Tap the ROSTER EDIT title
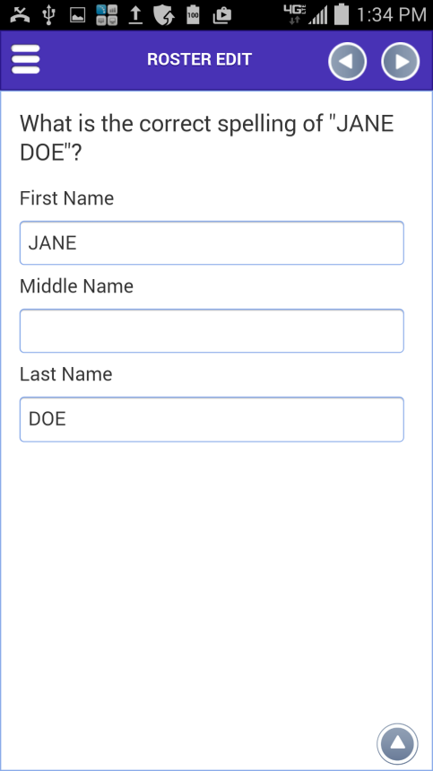This screenshot has height=771, width=433. [199, 59]
